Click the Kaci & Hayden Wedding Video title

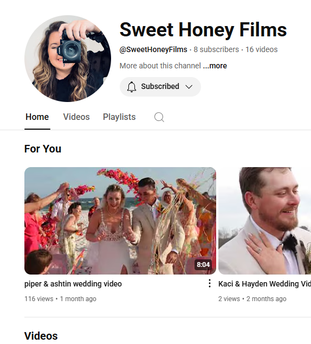(264, 284)
